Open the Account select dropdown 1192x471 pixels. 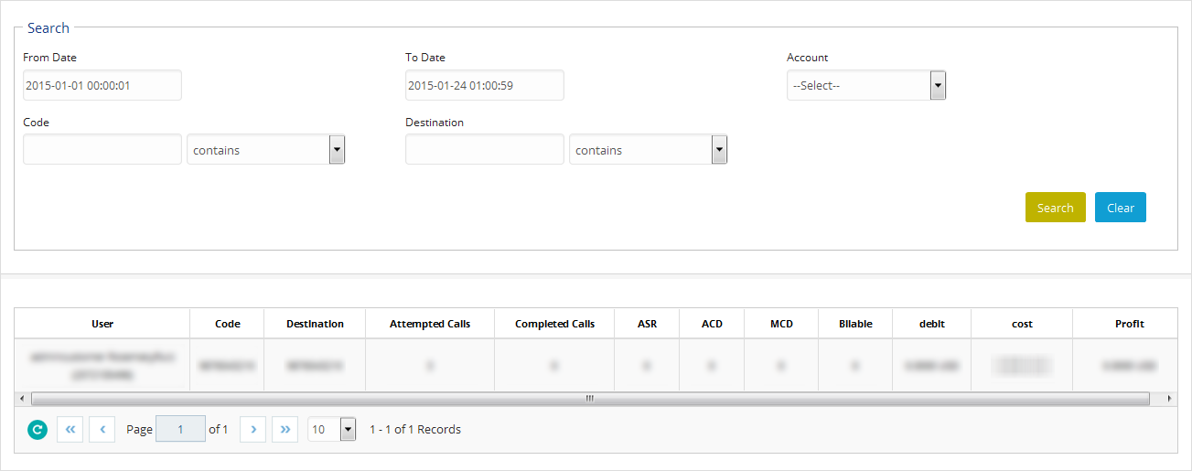(865, 85)
